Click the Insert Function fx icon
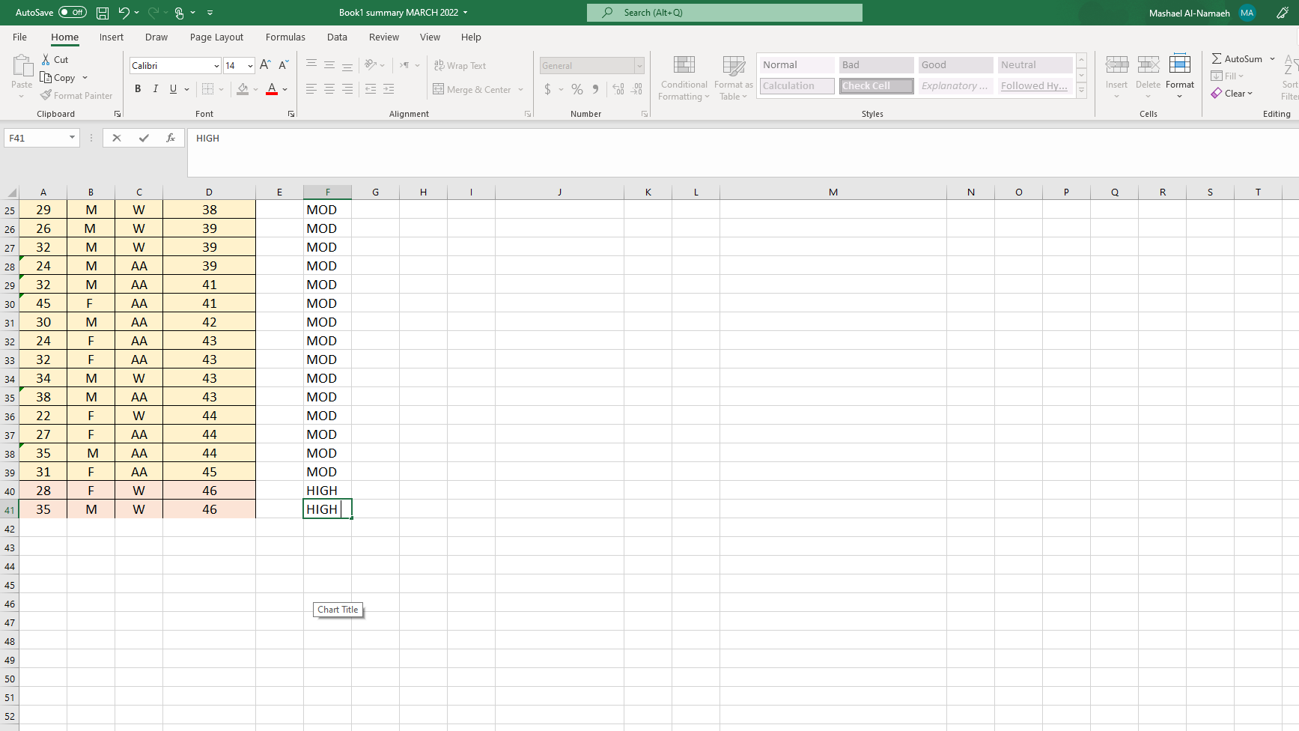This screenshot has height=731, width=1299. coord(171,138)
